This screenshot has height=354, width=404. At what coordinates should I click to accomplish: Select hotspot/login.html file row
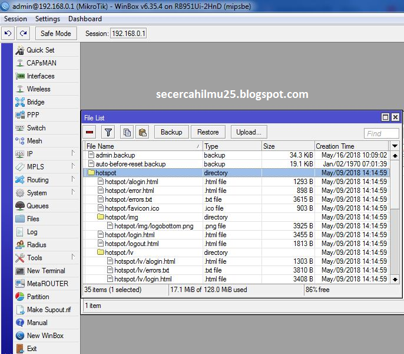[236, 235]
